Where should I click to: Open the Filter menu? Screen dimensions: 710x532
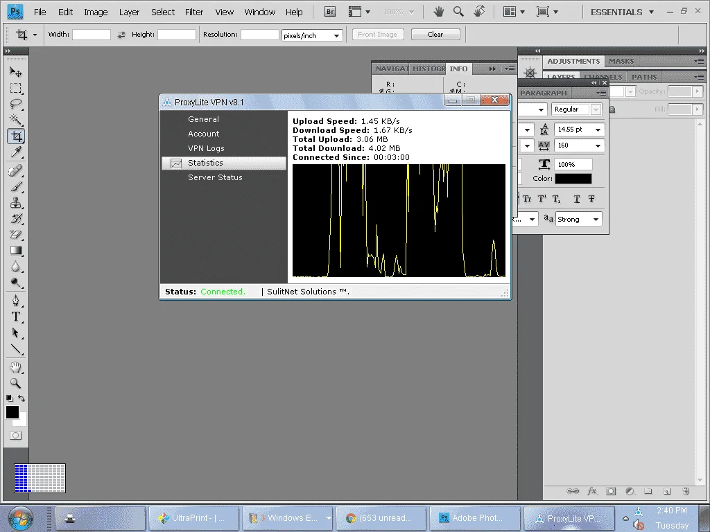(x=194, y=12)
